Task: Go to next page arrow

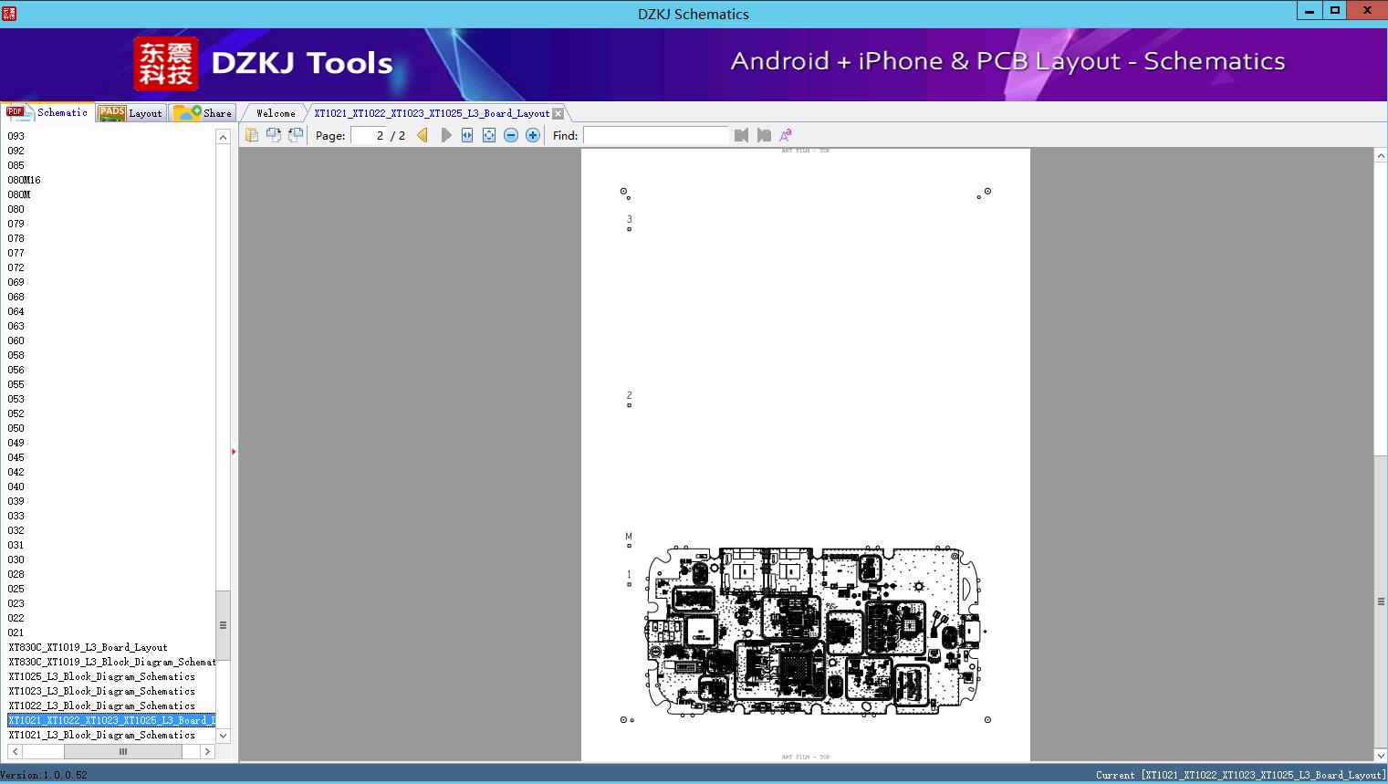Action: click(445, 135)
